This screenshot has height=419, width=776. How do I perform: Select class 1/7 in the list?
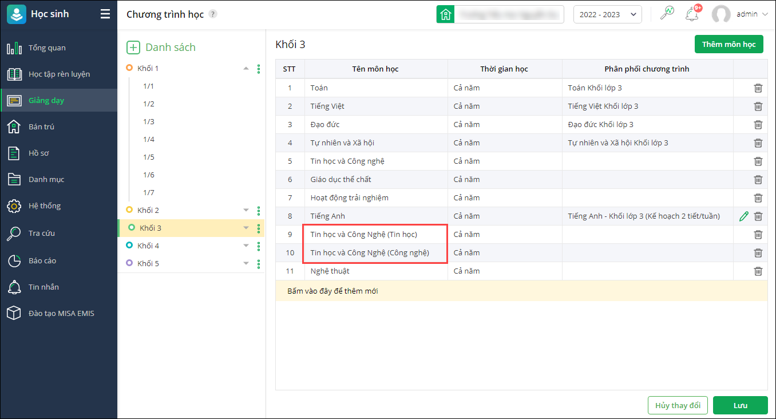(149, 193)
